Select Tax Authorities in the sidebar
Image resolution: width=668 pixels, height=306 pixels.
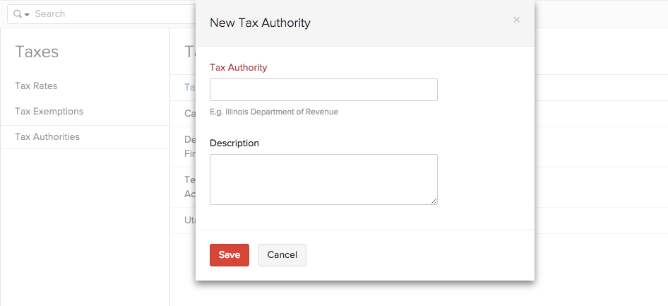pyautogui.click(x=47, y=137)
